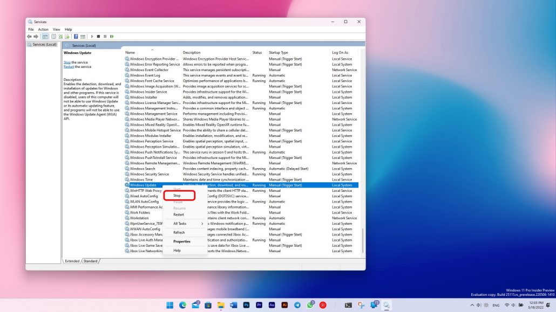556x312 pixels.
Task: Sort by the Name column header
Action: 152,52
